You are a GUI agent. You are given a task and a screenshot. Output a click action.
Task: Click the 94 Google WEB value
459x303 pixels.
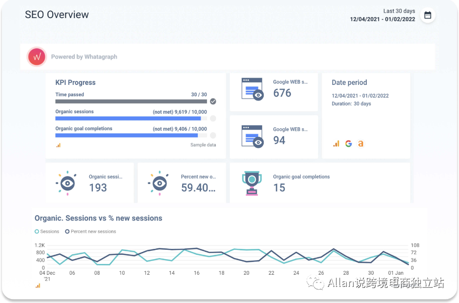[x=279, y=141]
